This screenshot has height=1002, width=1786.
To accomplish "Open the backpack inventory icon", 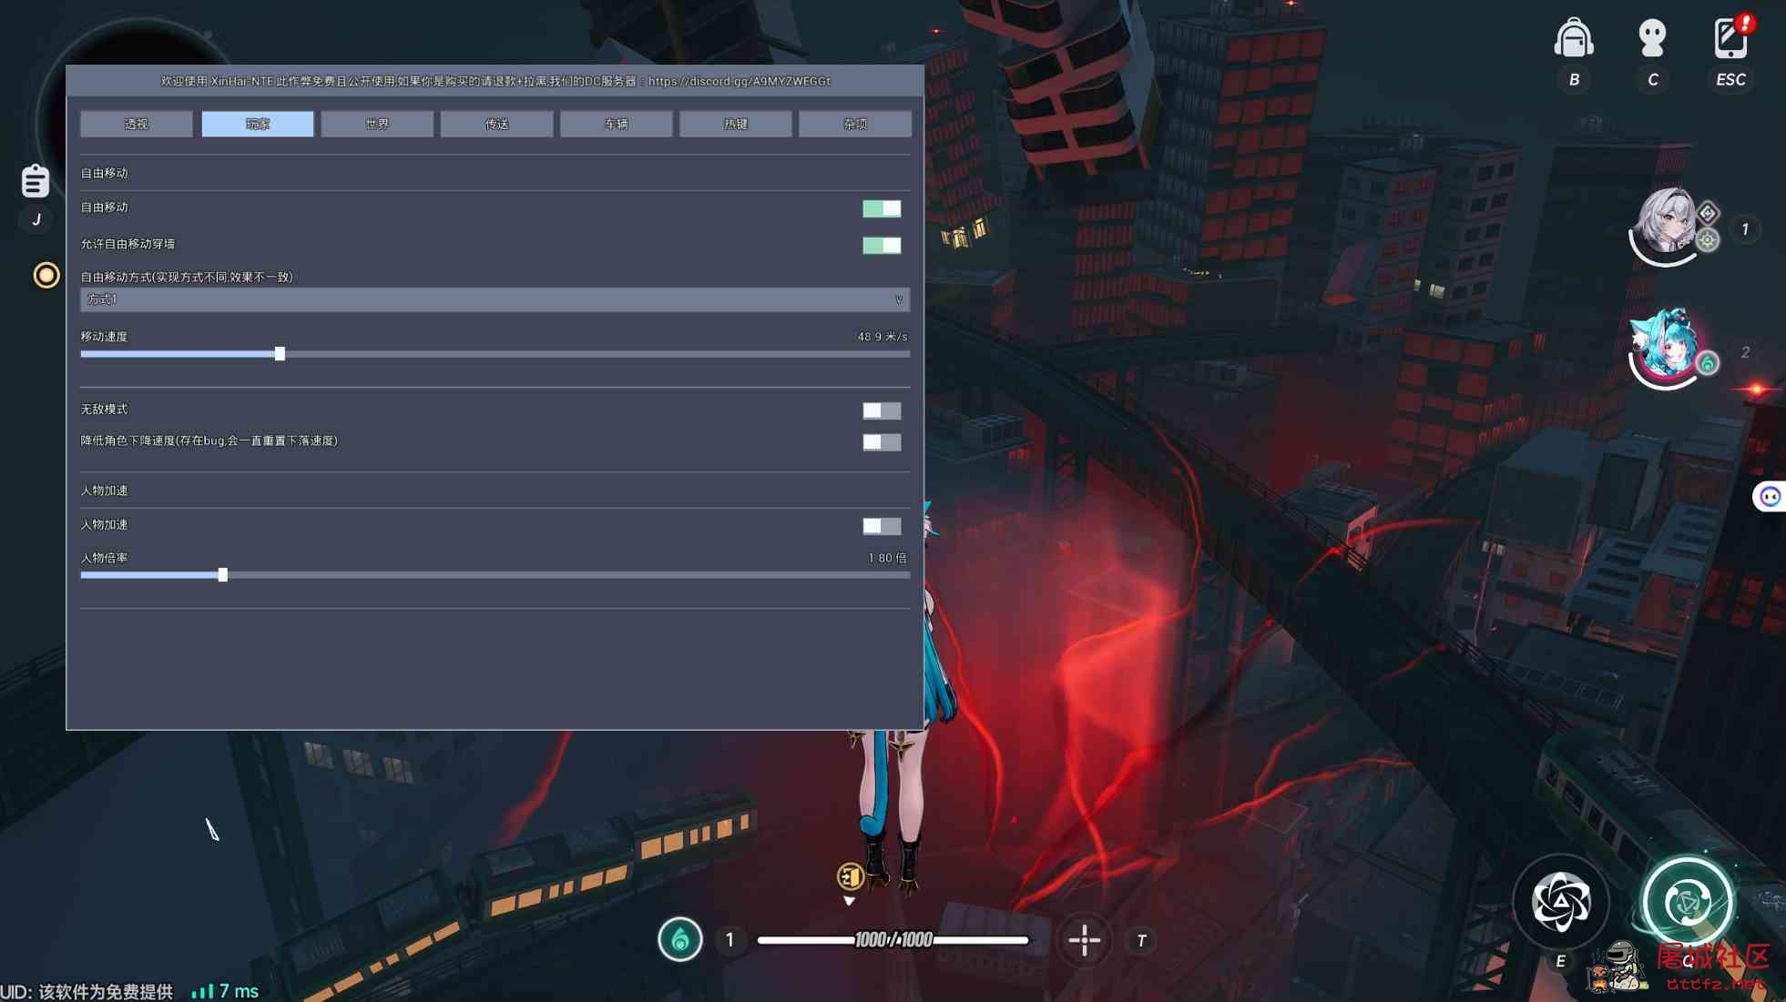I will click(1573, 38).
